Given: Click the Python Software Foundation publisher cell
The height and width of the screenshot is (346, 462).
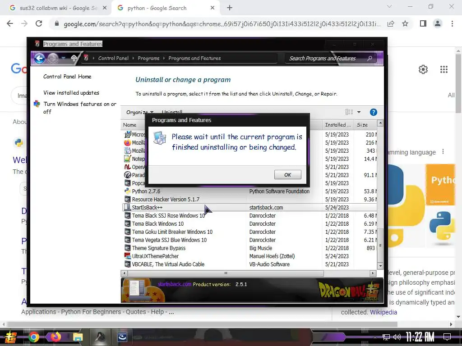Looking at the screenshot, I should (279, 191).
